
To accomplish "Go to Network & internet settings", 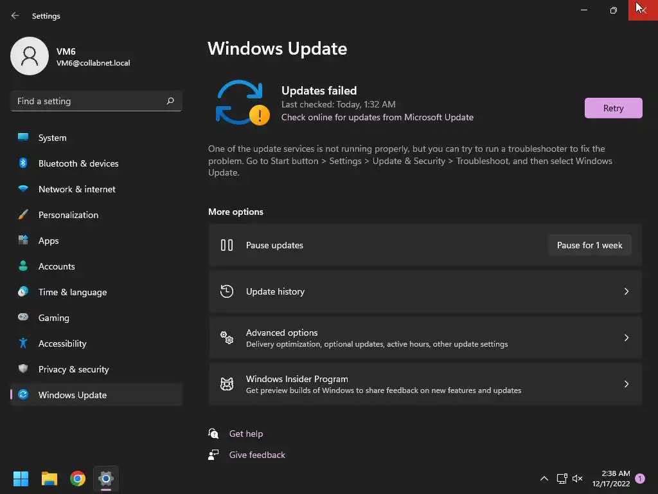I will coord(96,189).
